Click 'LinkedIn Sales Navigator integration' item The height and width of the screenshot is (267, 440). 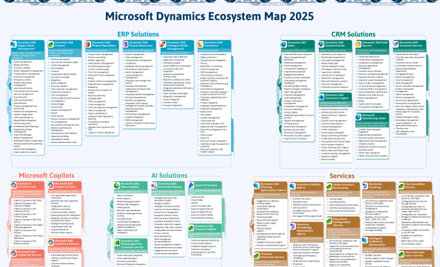coord(370,130)
